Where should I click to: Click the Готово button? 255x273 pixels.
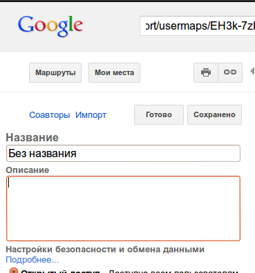pyautogui.click(x=159, y=114)
